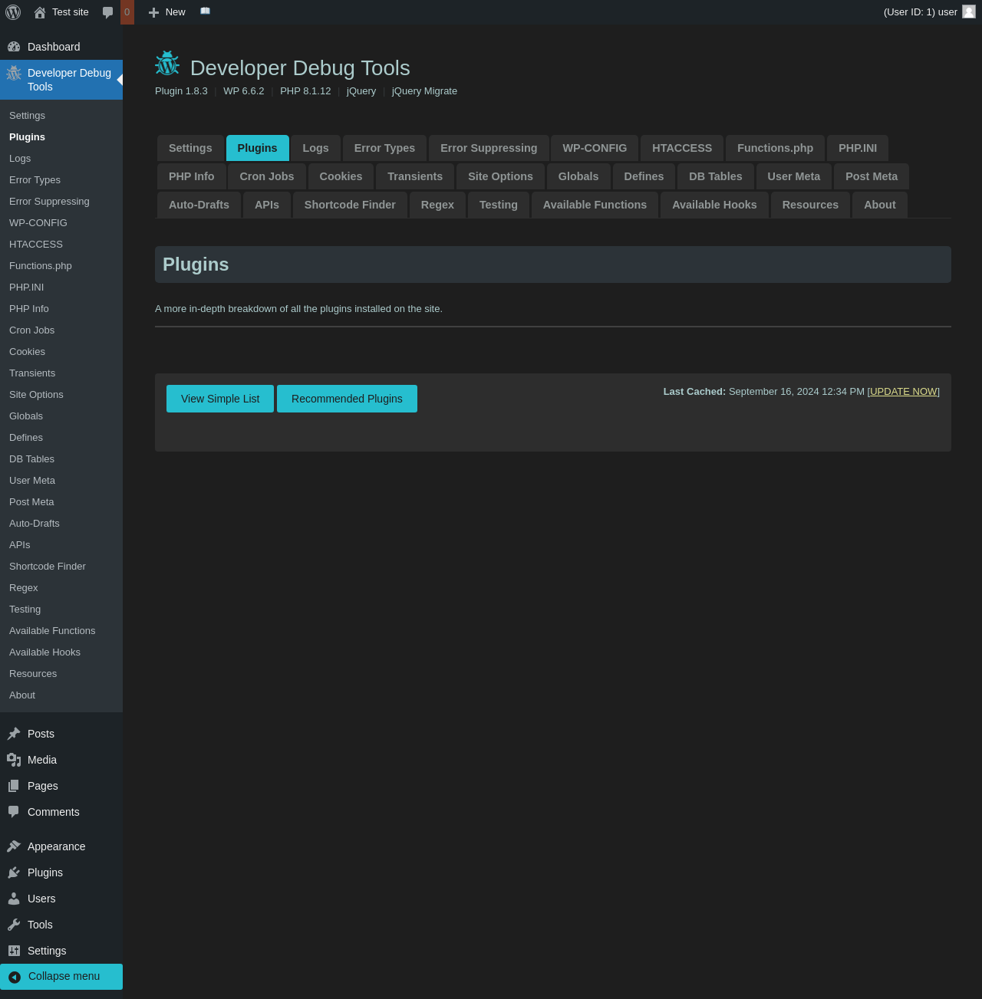Image resolution: width=982 pixels, height=999 pixels.
Task: Click the Media icon in sidebar
Action: click(14, 760)
